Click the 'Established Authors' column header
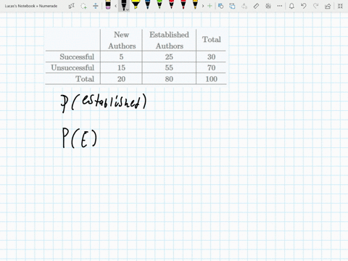Image resolution: width=348 pixels, height=261 pixels. (x=169, y=40)
